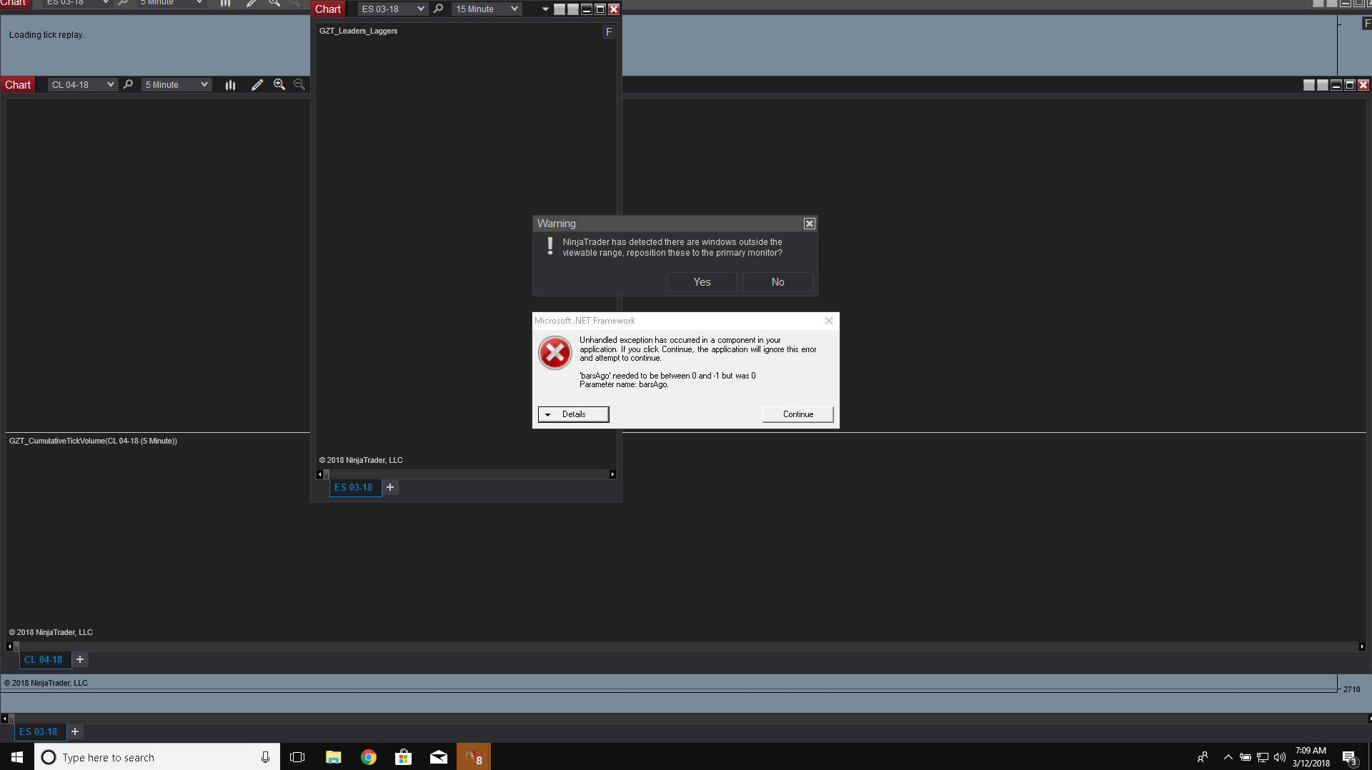Click the exclamation icon in Warning dialog
Image resolution: width=1372 pixels, height=770 pixels.
550,246
